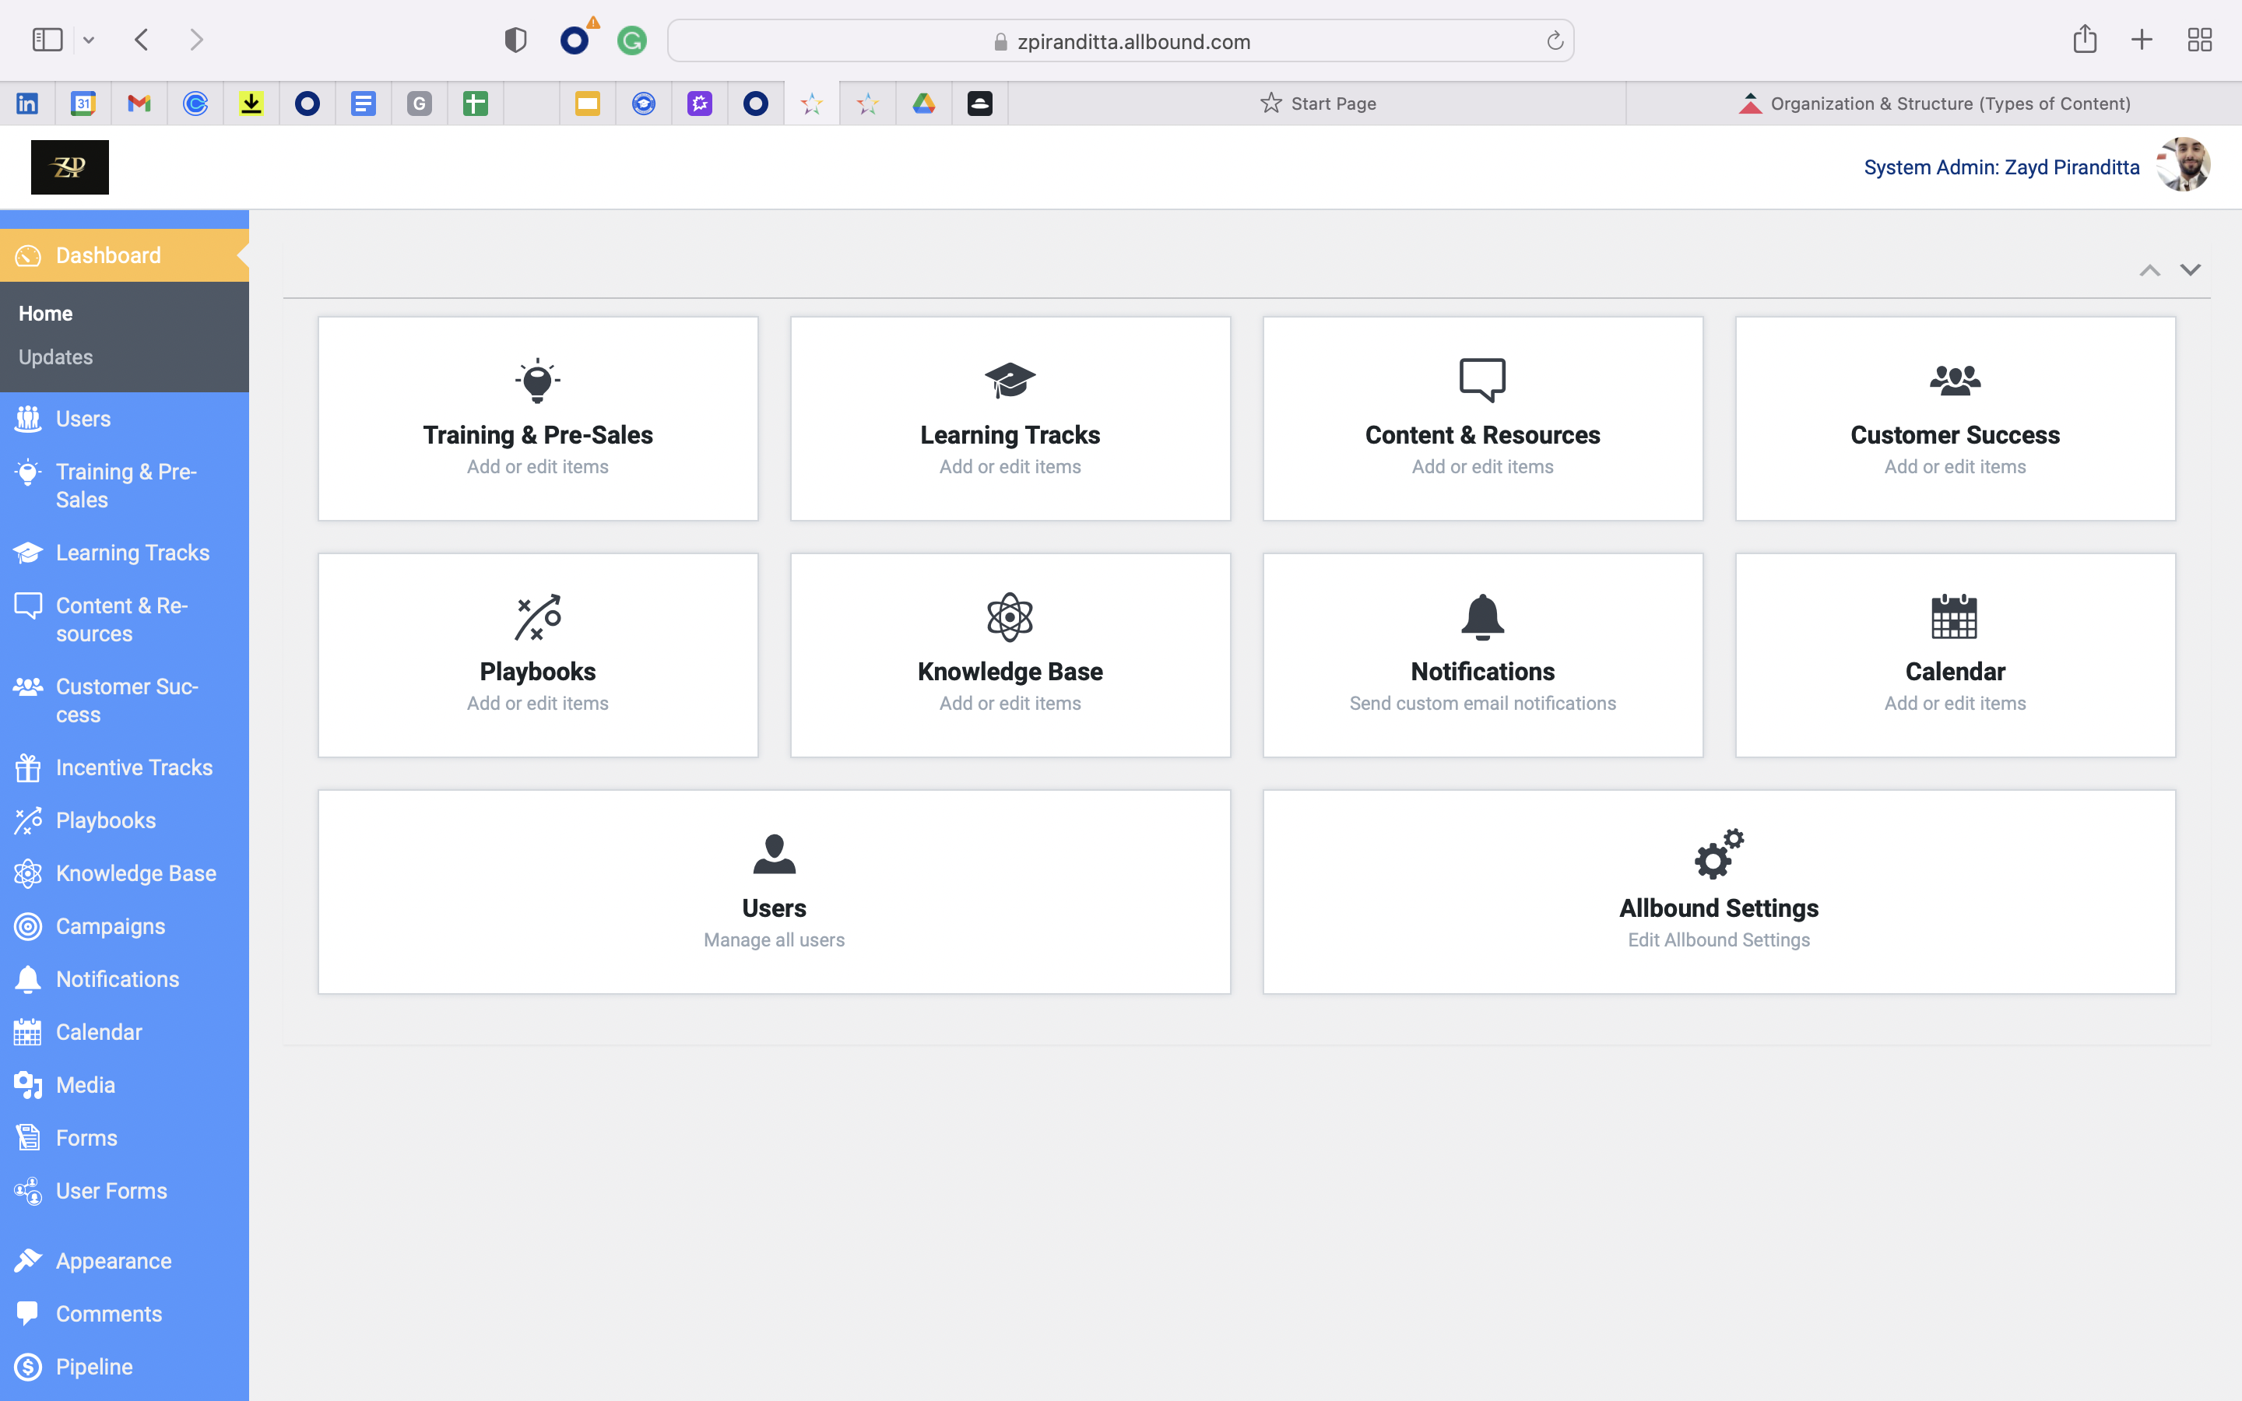Open the Playbooks card
2242x1401 pixels.
538,655
